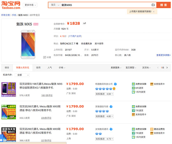Viewport: 172px width, 144px height.
Task: Open listing title 现货送钢化198元豪礼
Action: point(41,86)
